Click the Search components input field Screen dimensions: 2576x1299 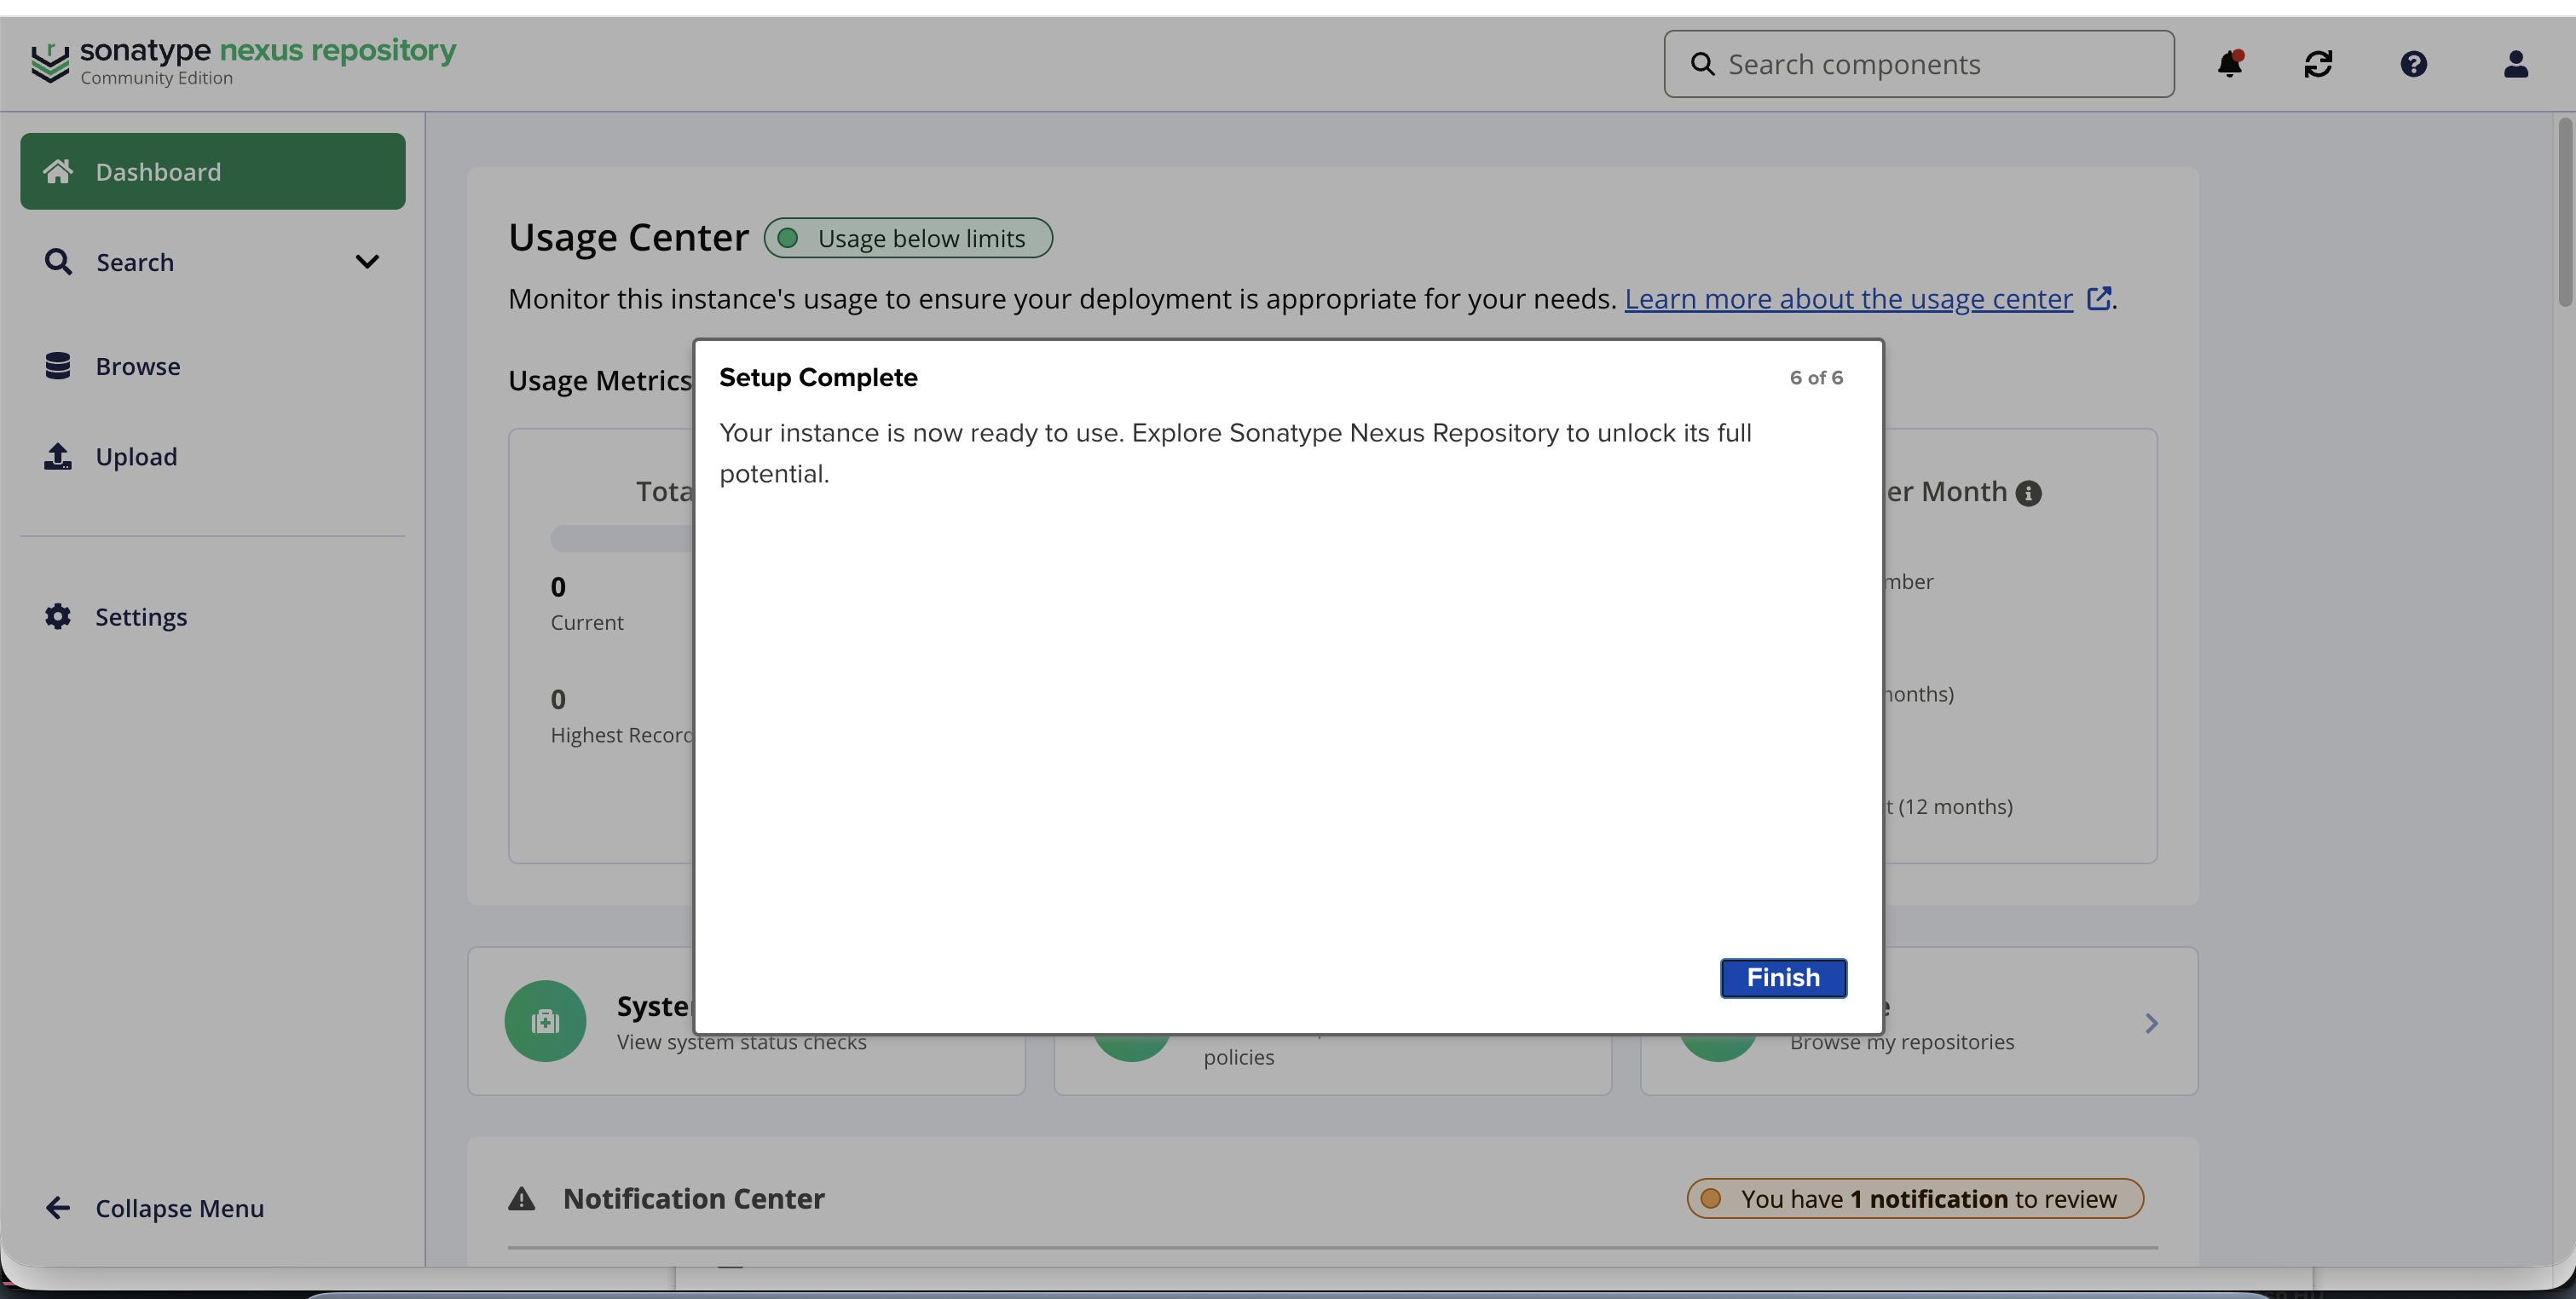coord(1930,64)
